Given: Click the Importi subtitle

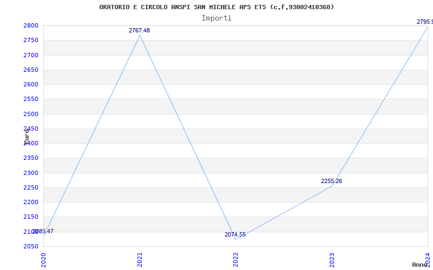Looking at the screenshot, I should pyautogui.click(x=216, y=18).
